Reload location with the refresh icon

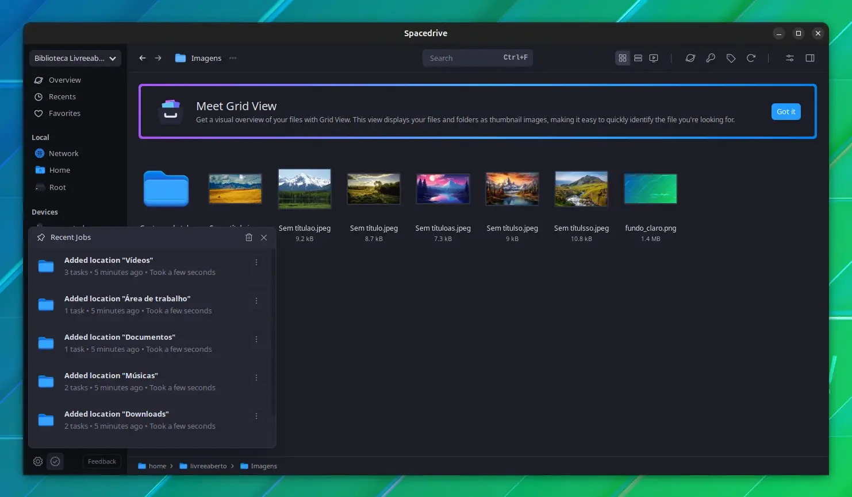(751, 58)
